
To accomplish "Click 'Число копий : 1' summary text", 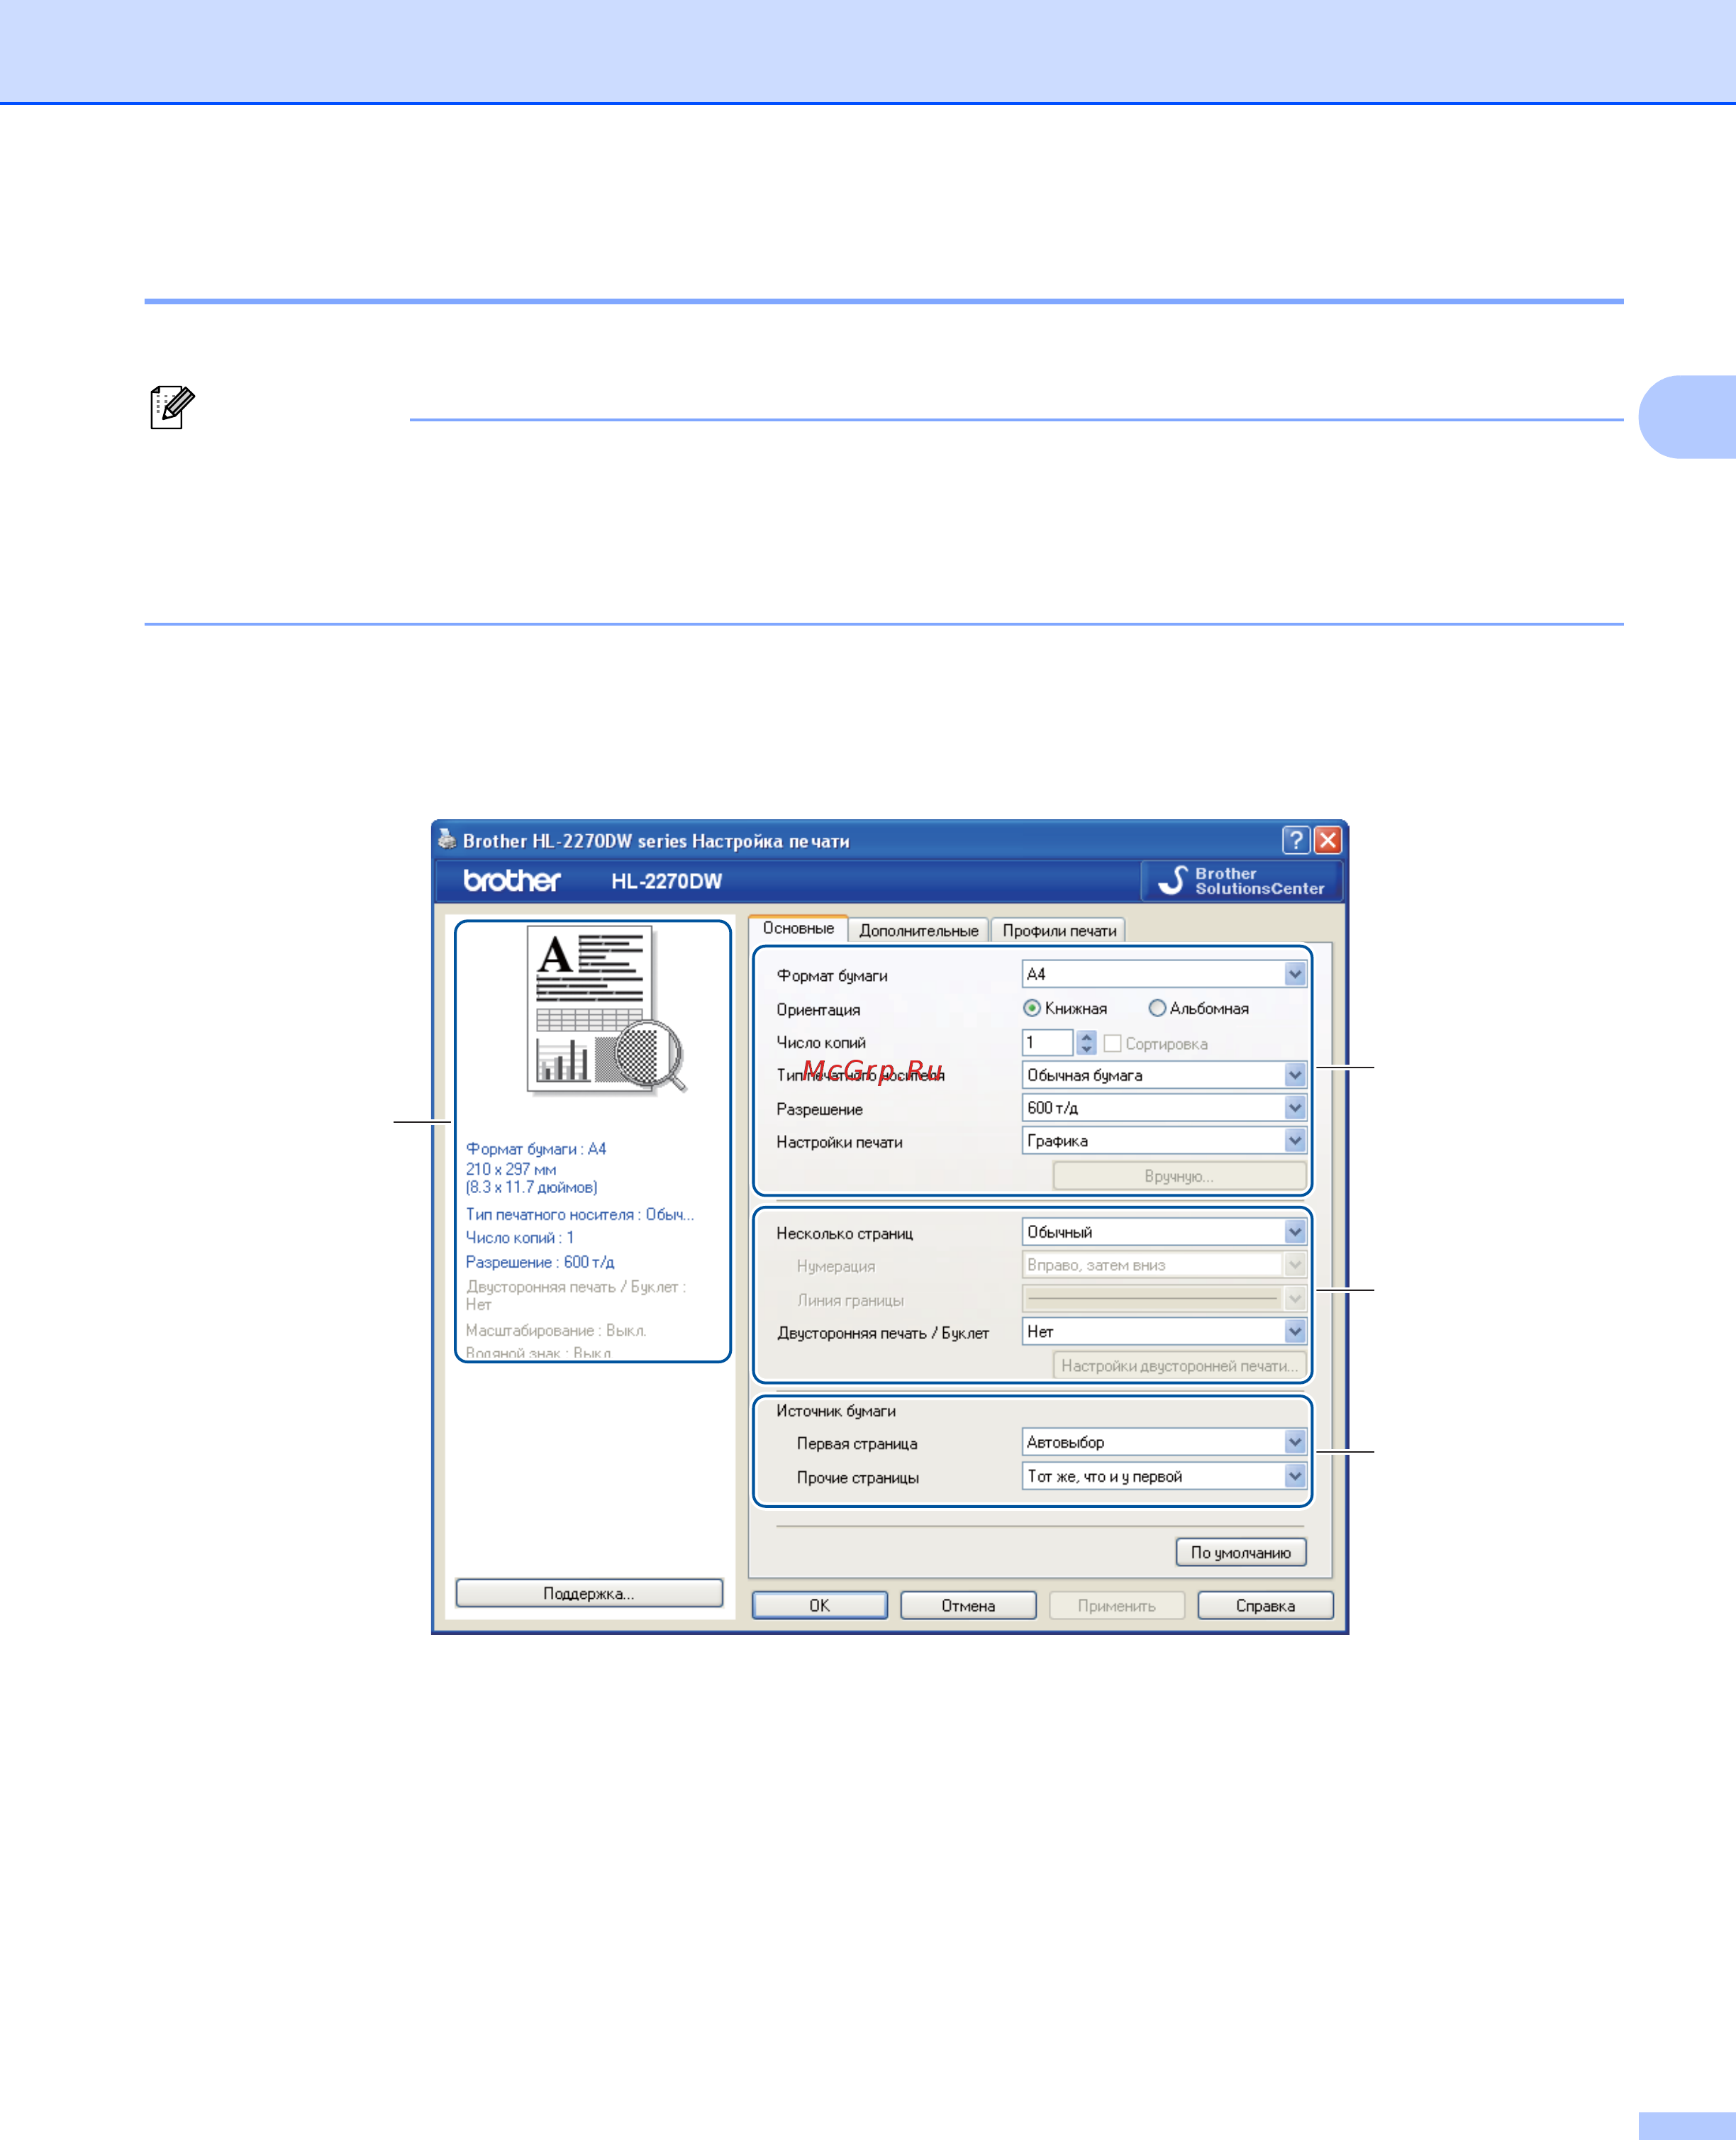I will tap(520, 1238).
